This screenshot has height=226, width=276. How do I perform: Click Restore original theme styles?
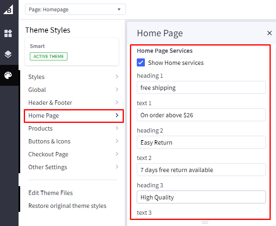coord(67,206)
